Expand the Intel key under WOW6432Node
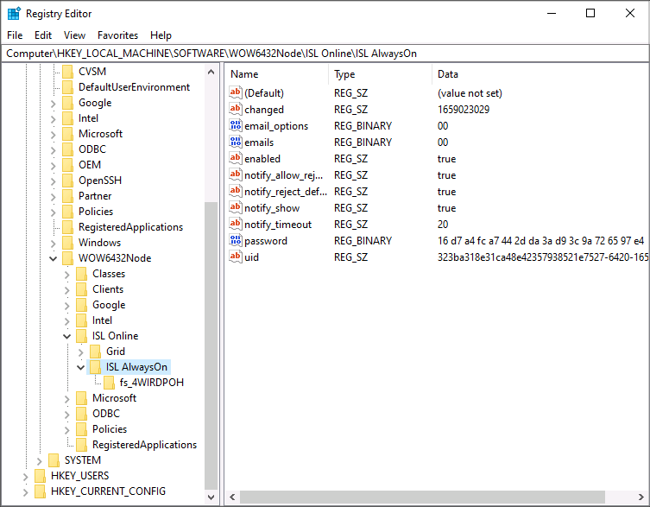 [x=66, y=321]
